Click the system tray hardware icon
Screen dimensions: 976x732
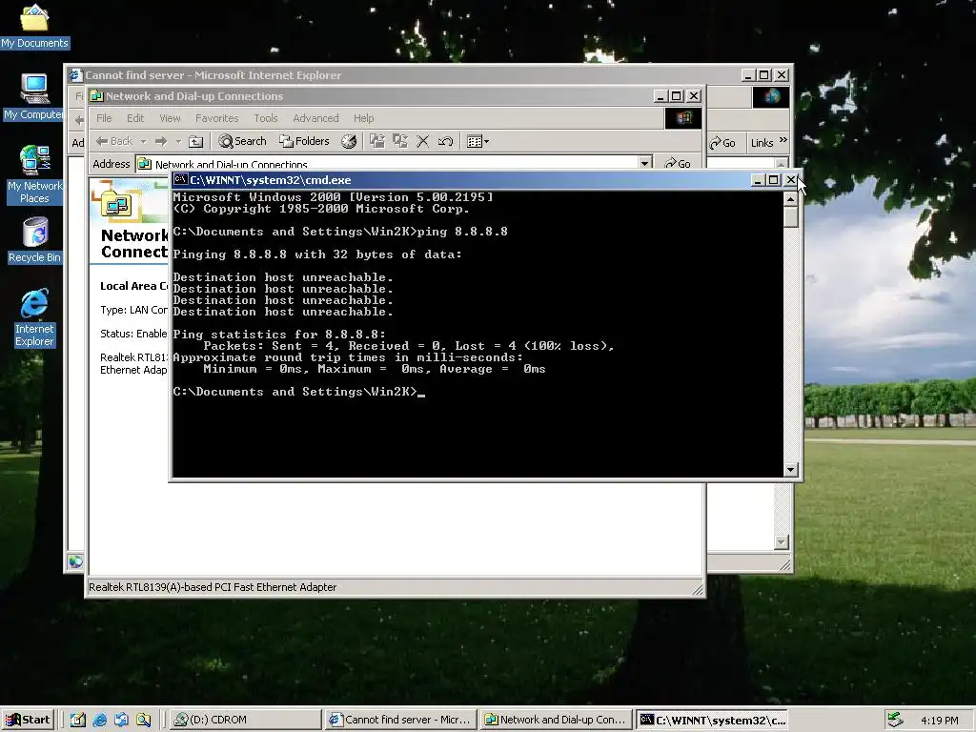pyautogui.click(x=895, y=720)
